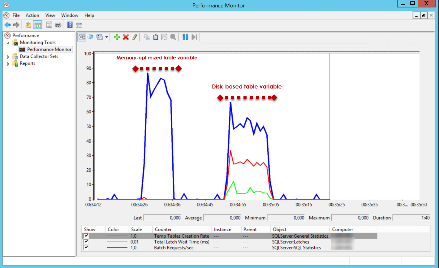Select Reports in the tree
The width and height of the screenshot is (439, 268).
(x=28, y=63)
